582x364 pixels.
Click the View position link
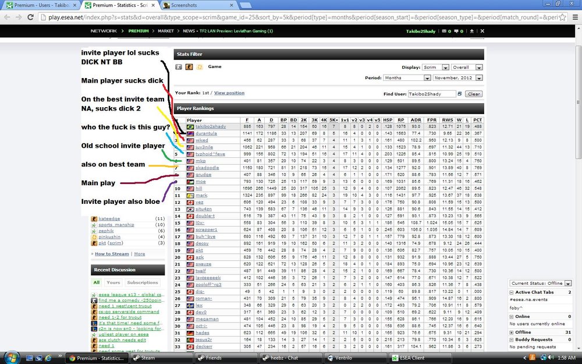(x=229, y=93)
